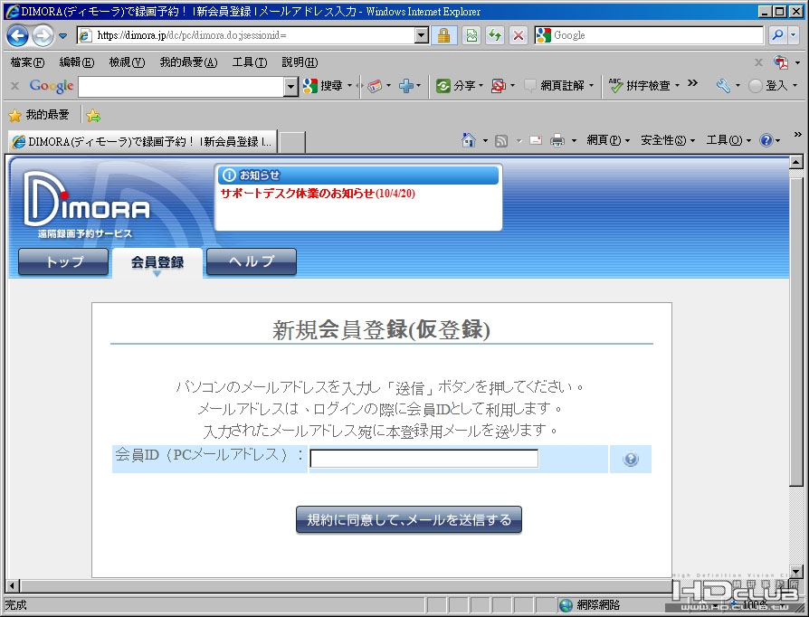
Task: Expand command bar overflow chevron
Action: click(797, 135)
